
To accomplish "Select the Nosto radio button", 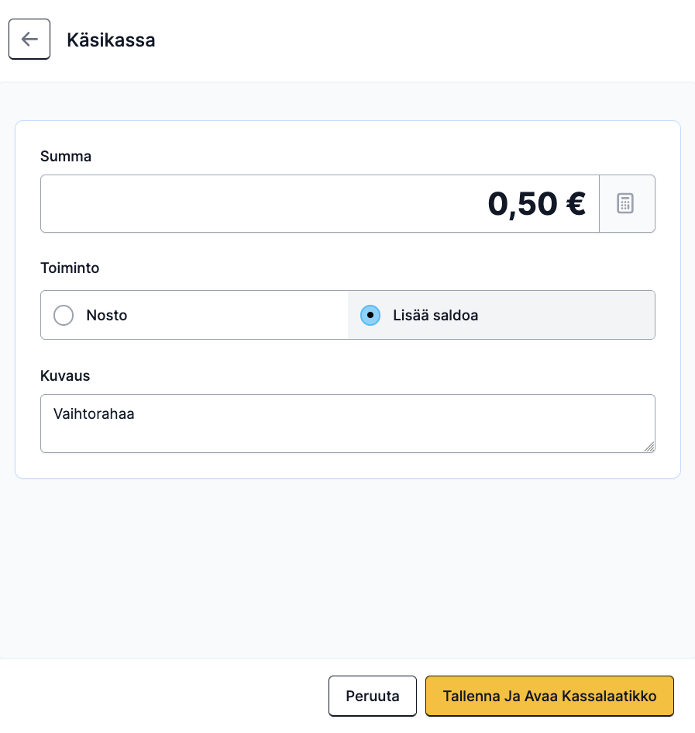I will tap(64, 315).
